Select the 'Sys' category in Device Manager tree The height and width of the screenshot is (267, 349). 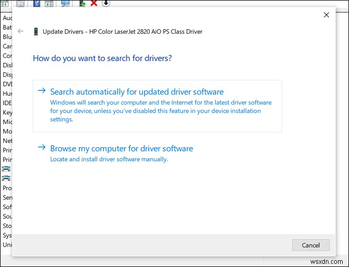[7, 235]
